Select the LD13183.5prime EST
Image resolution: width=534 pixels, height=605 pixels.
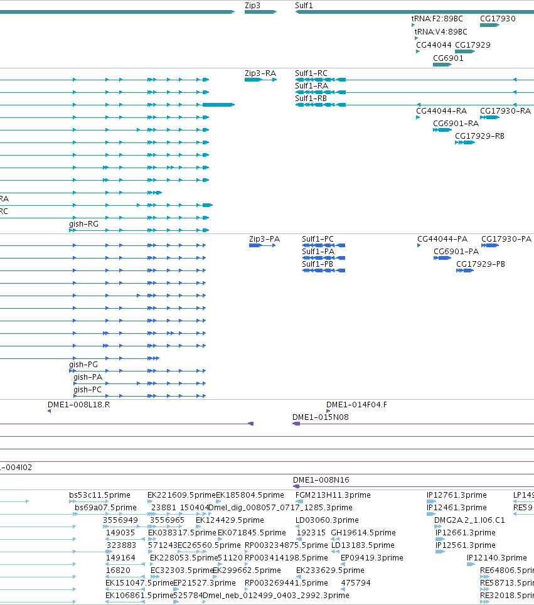point(335,552)
